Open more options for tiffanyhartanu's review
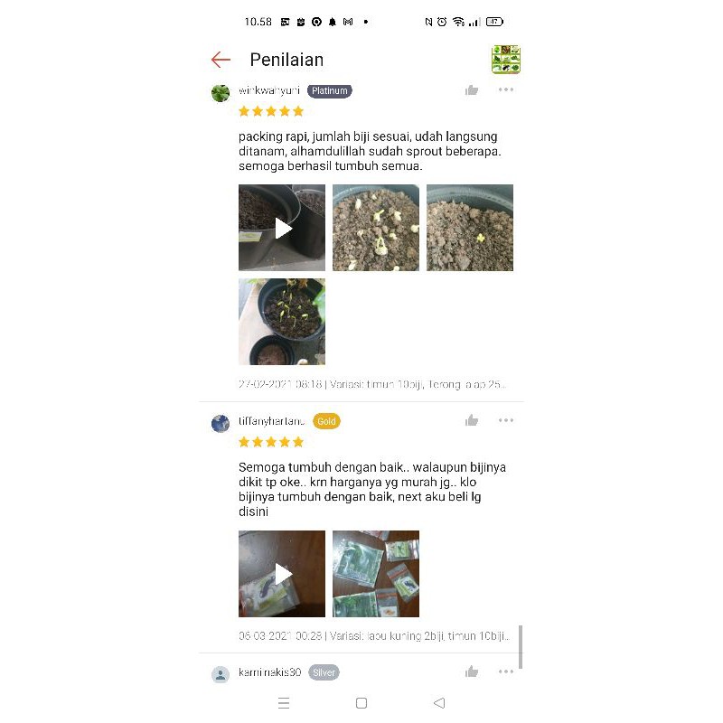The image size is (723, 723). click(506, 420)
